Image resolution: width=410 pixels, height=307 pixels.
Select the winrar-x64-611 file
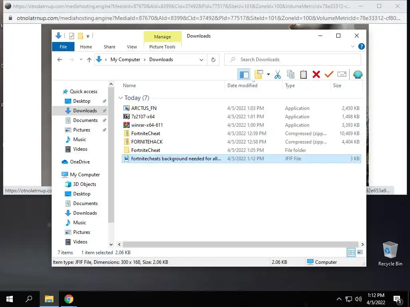pyautogui.click(x=241, y=125)
